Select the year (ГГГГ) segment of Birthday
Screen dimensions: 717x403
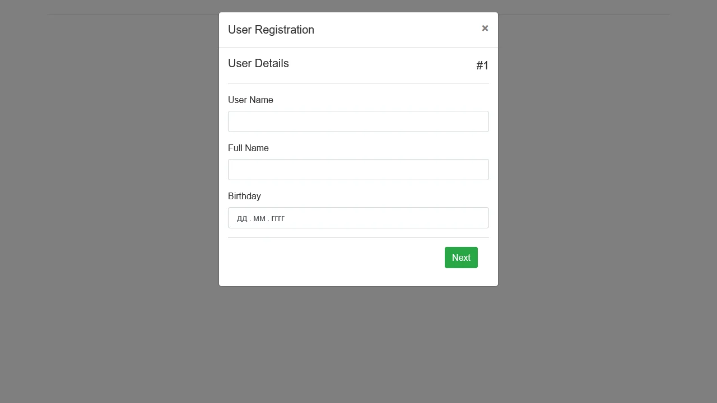tap(278, 218)
